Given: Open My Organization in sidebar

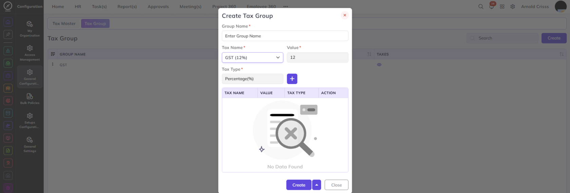Looking at the screenshot, I should 30,29.
